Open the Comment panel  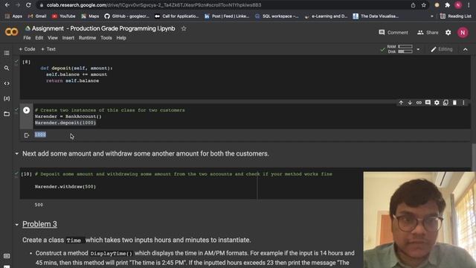click(393, 33)
